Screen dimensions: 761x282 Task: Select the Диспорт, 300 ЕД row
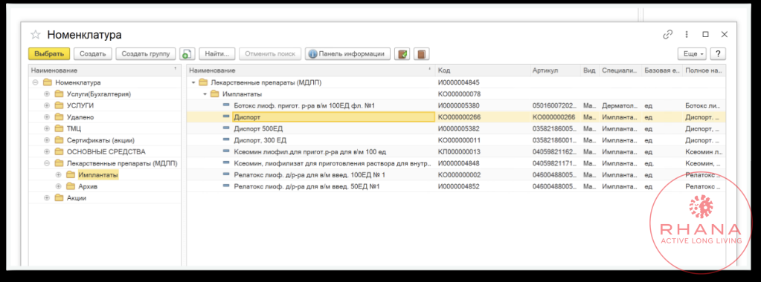[456, 140]
